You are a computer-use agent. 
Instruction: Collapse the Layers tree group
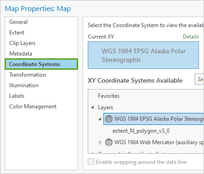coord(92,107)
